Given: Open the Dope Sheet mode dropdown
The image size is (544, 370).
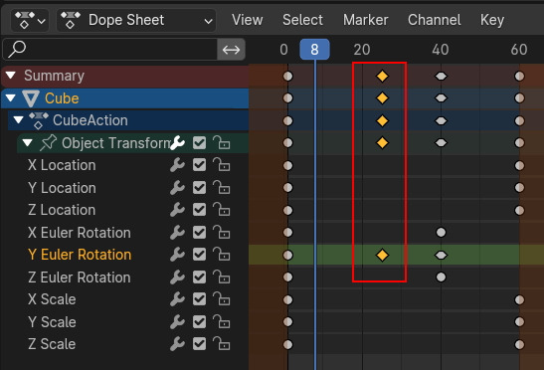Looking at the screenshot, I should pos(136,21).
